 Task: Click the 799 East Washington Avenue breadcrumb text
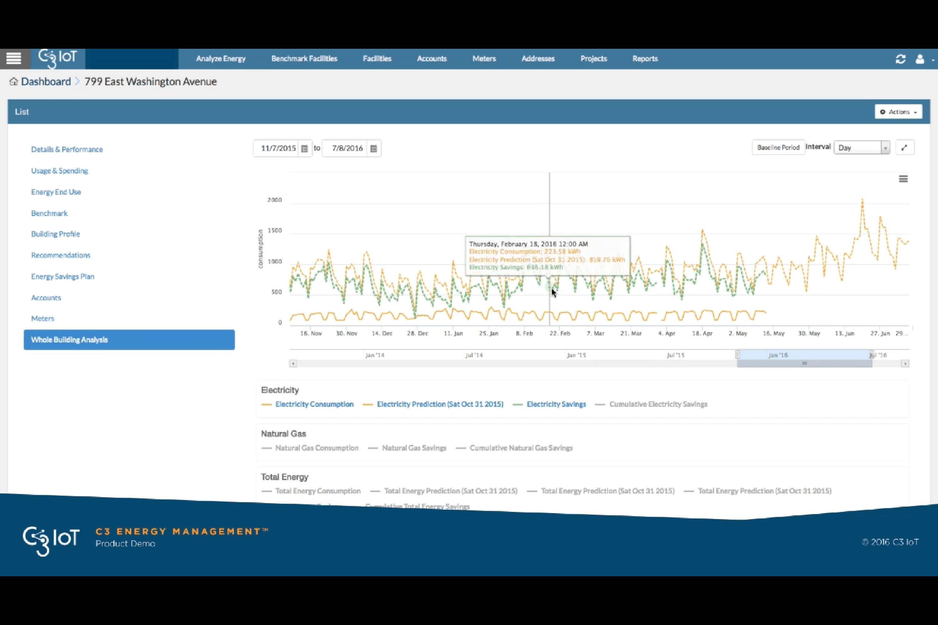point(151,82)
